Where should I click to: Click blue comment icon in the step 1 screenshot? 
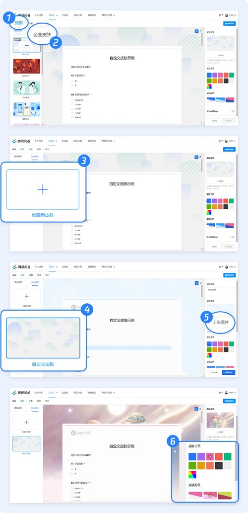(196, 31)
